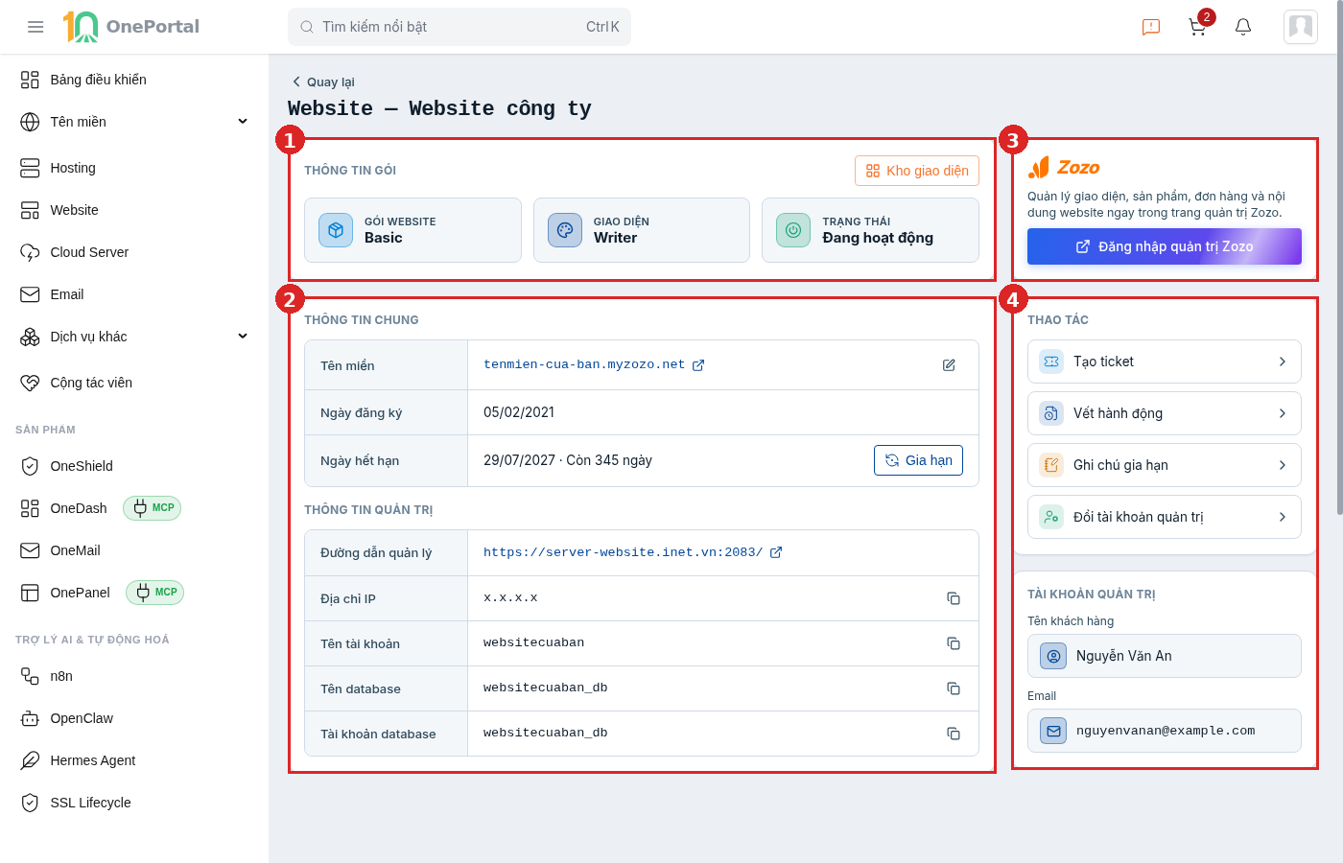Click Đăng nhập quản trị Zozo button
The image size is (1343, 863).
pyautogui.click(x=1165, y=246)
